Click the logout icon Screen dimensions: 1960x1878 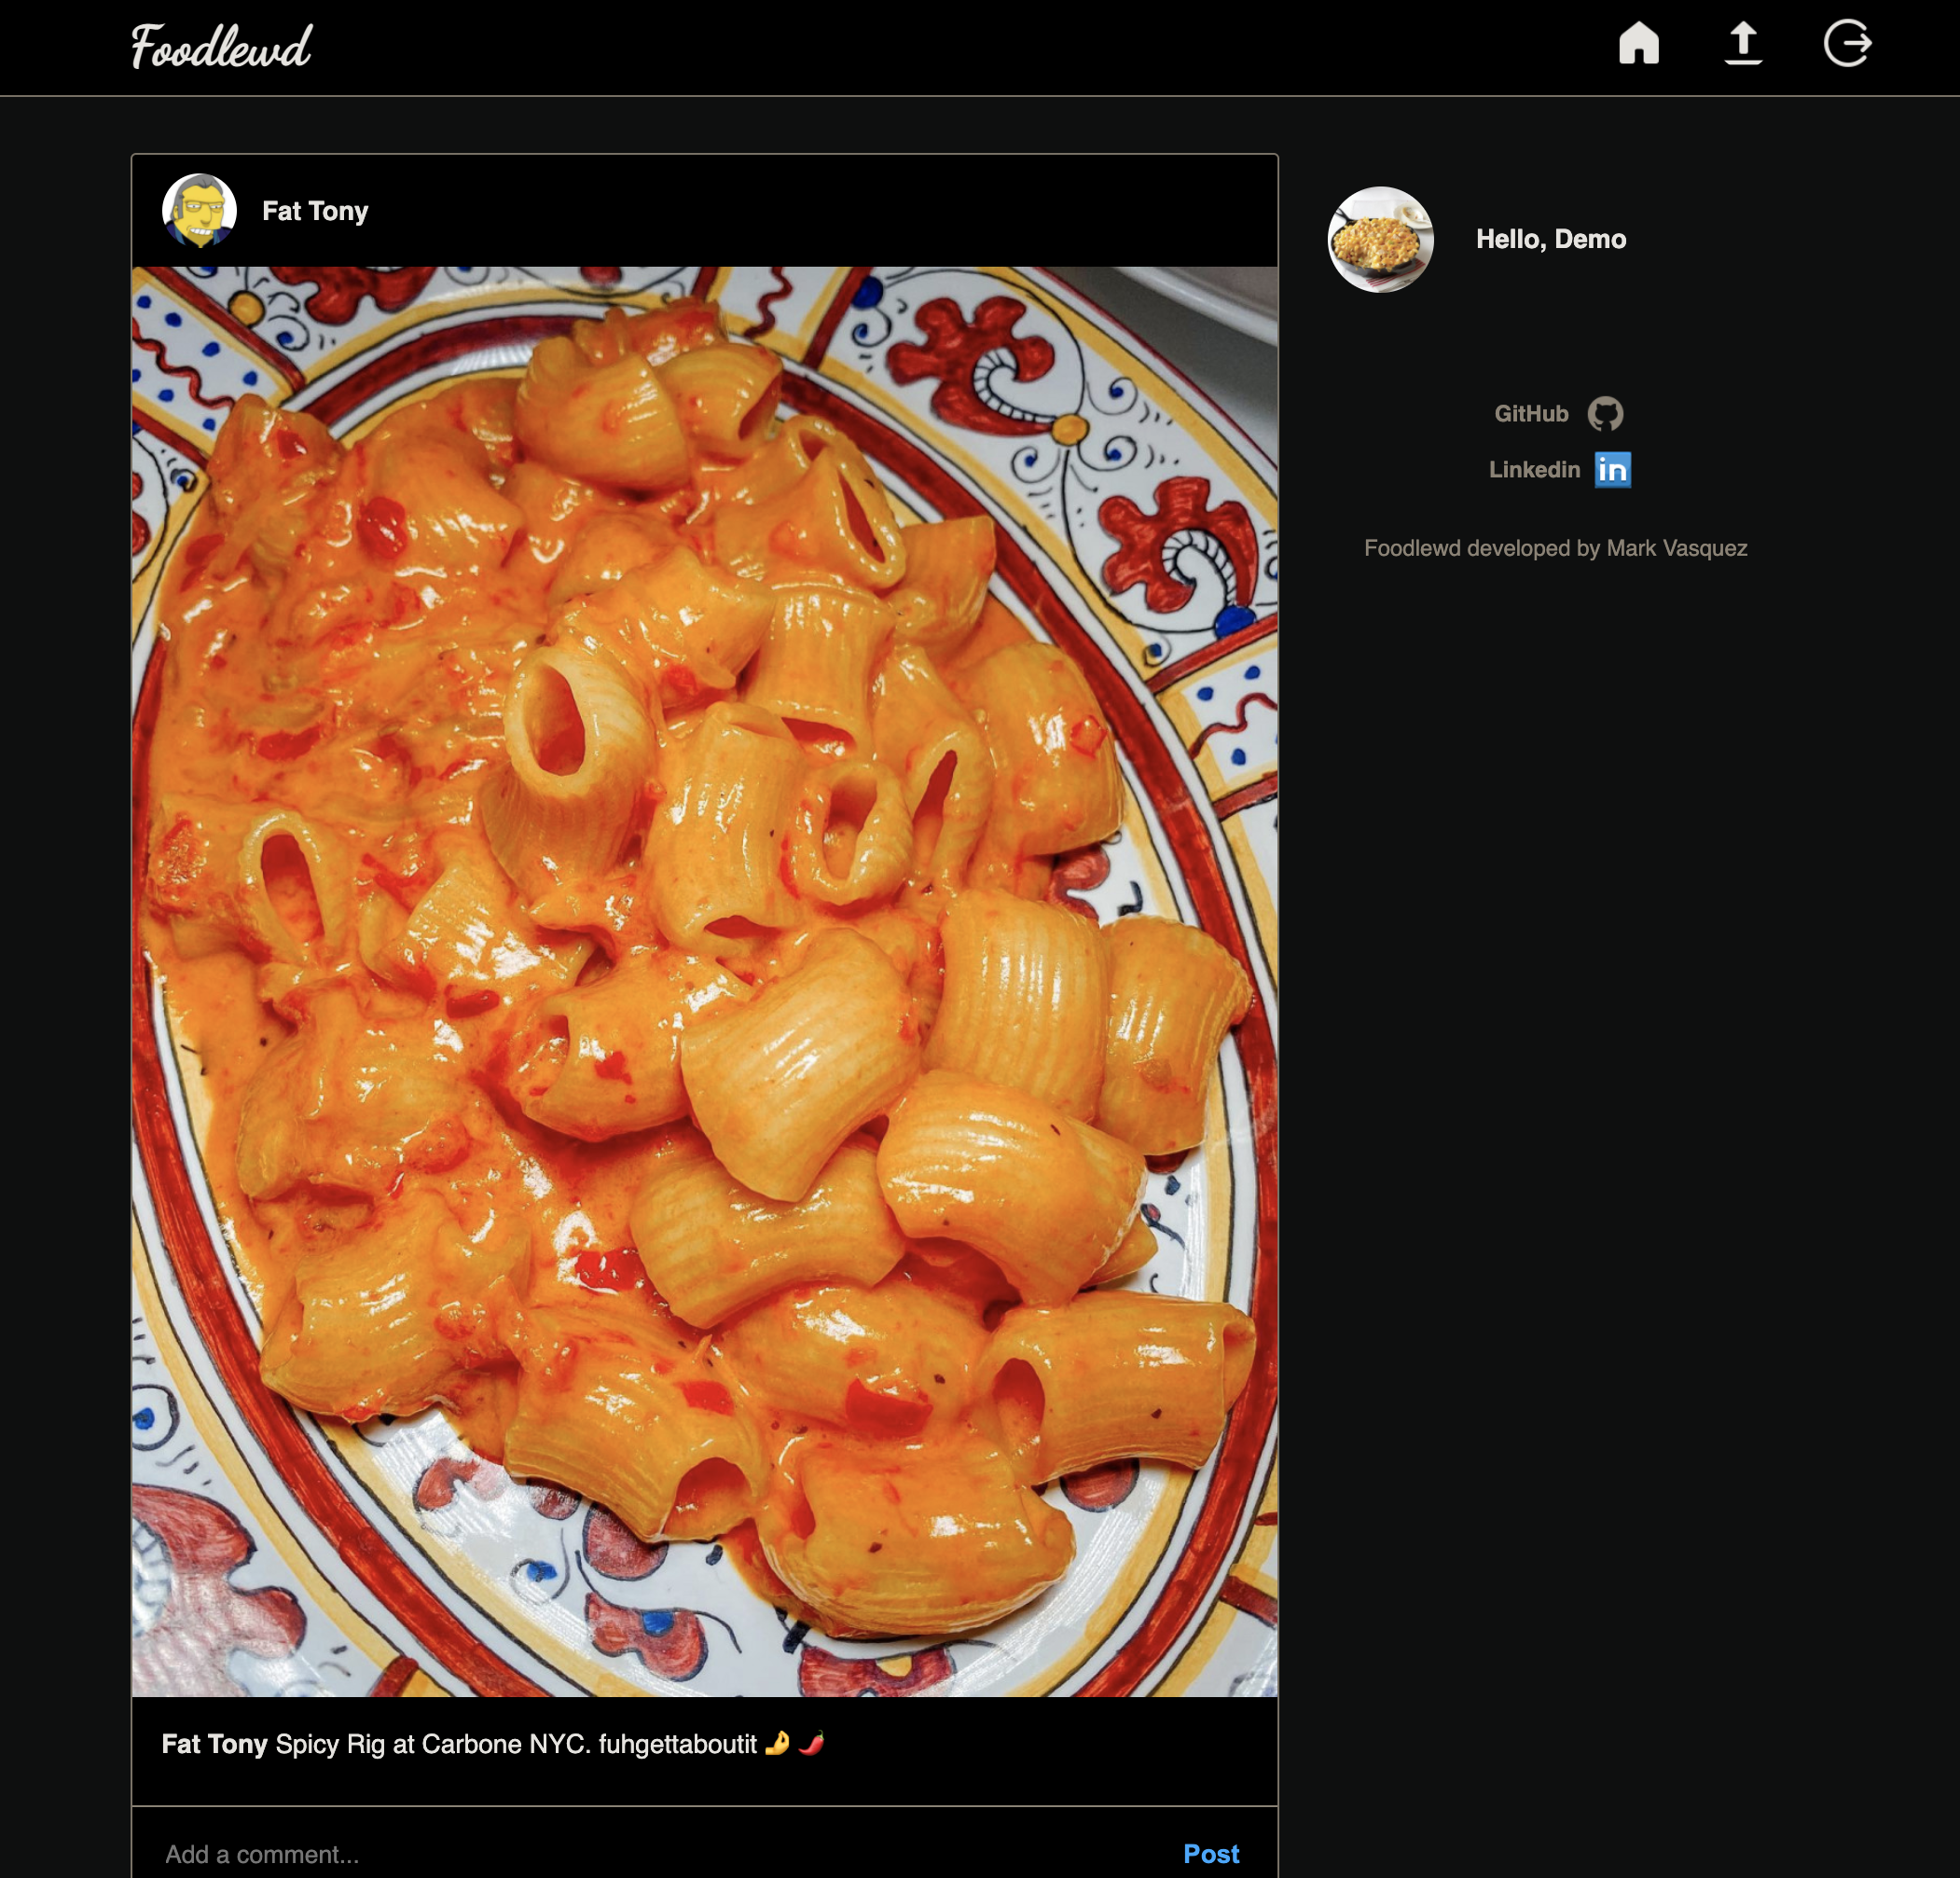click(x=1846, y=44)
